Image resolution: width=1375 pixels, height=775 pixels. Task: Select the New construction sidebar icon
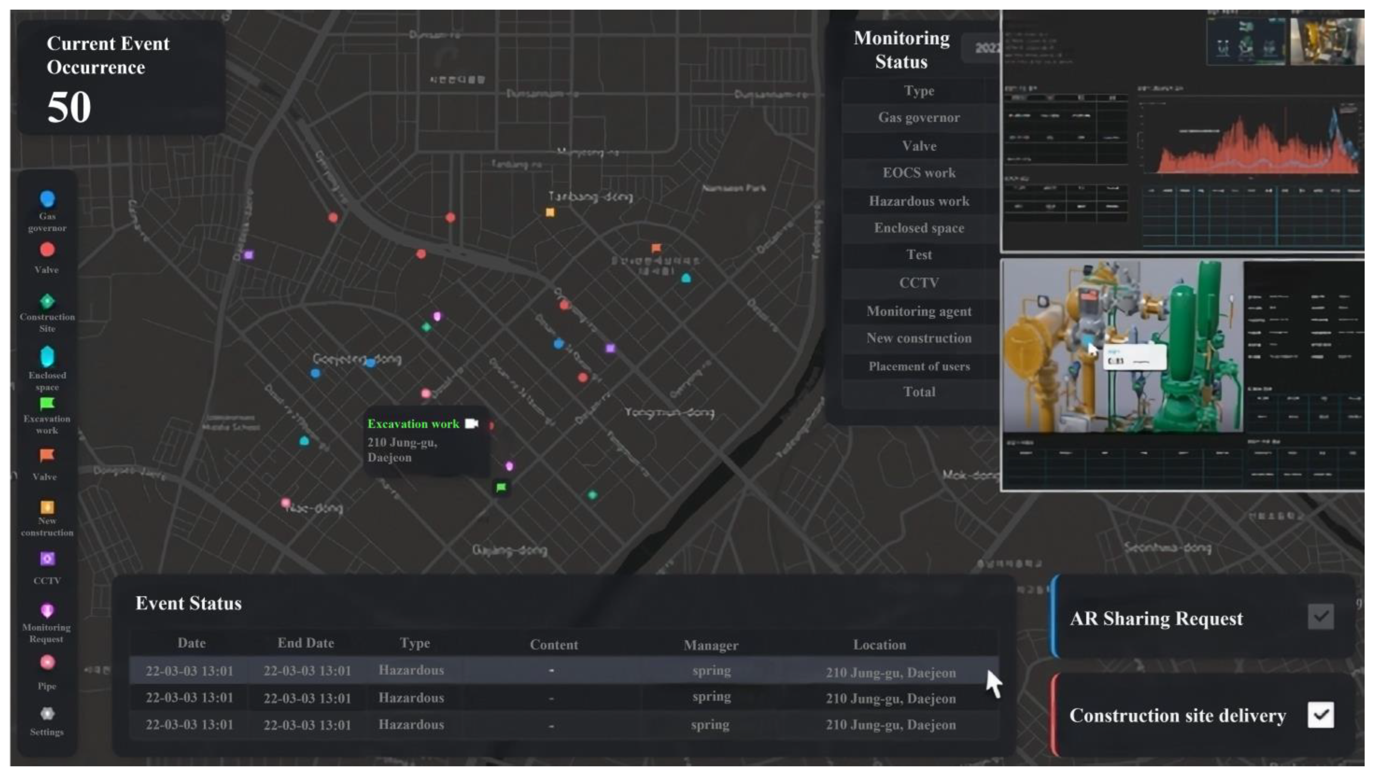(47, 507)
